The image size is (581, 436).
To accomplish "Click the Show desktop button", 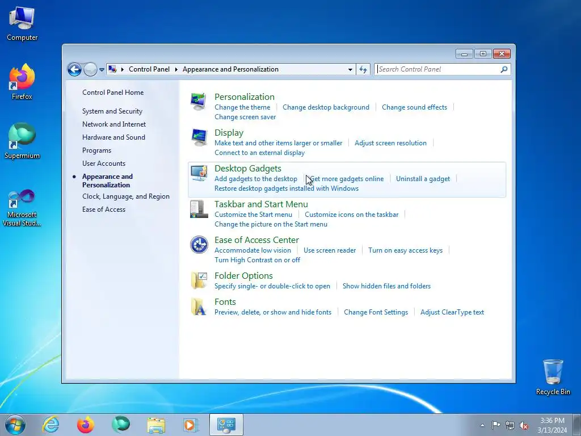I will pyautogui.click(x=577, y=425).
